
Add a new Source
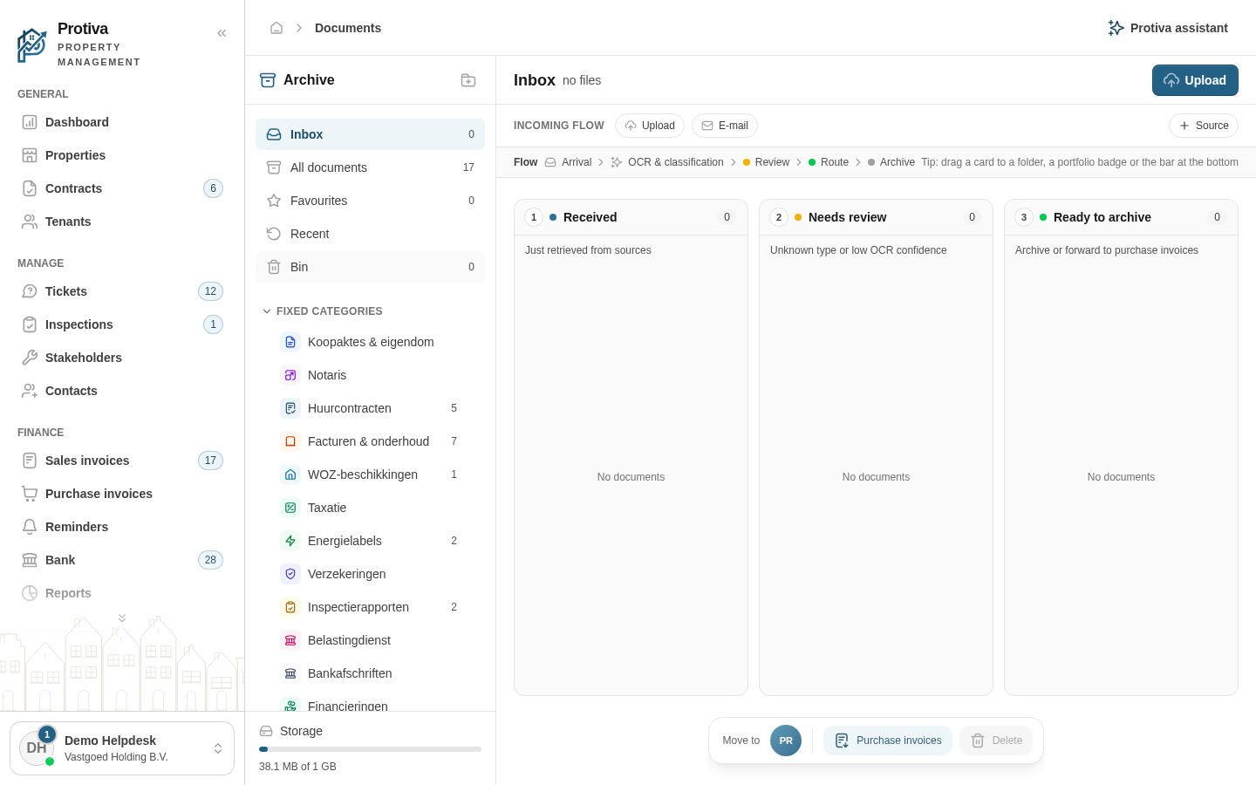click(1204, 126)
